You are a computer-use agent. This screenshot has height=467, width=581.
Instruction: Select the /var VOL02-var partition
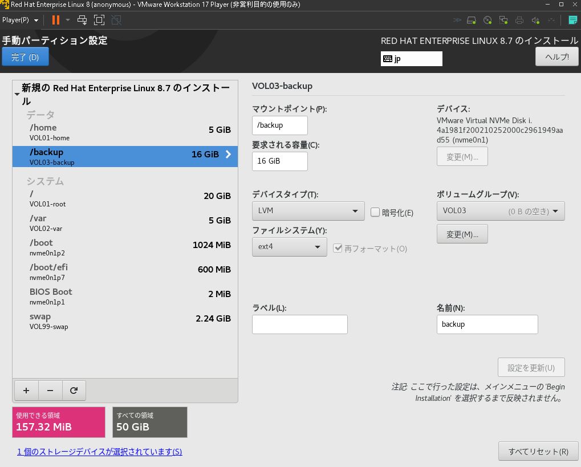[x=125, y=223]
